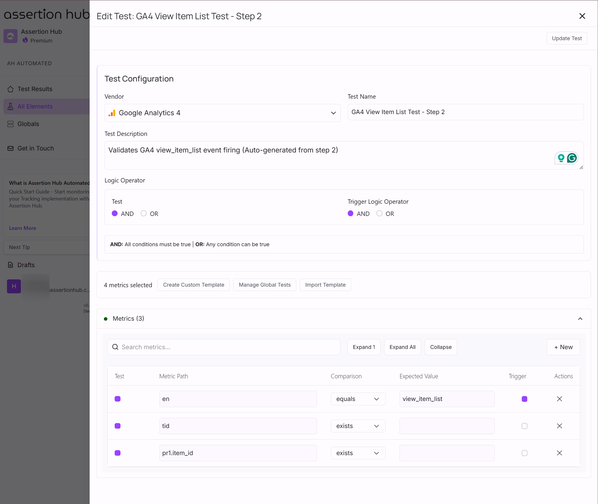Image resolution: width=598 pixels, height=504 pixels.
Task: Click the Grammarly icon in the description field
Action: pos(572,158)
